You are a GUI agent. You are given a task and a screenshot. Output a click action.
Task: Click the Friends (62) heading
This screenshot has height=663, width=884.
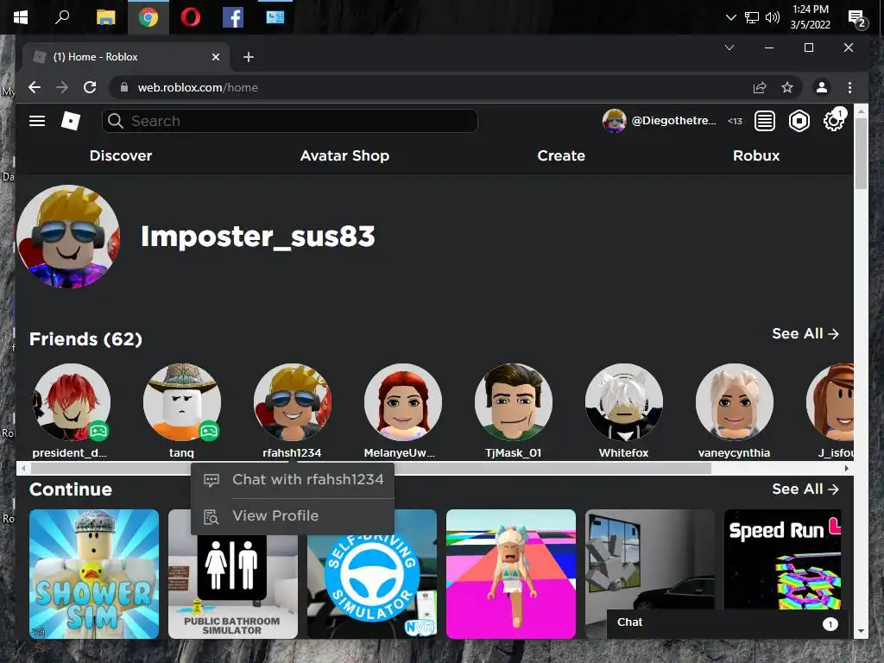click(x=85, y=338)
